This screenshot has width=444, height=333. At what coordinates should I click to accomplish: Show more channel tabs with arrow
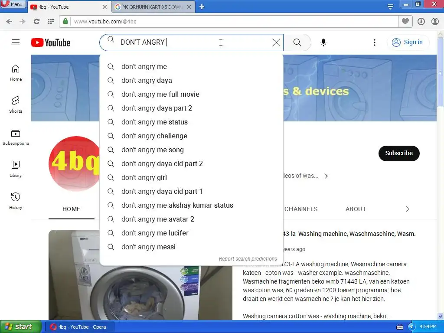point(408,209)
